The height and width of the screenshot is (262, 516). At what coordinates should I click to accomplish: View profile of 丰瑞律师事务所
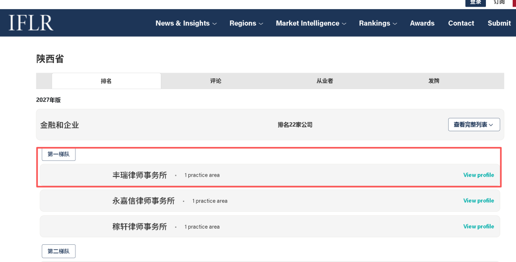[478, 175]
